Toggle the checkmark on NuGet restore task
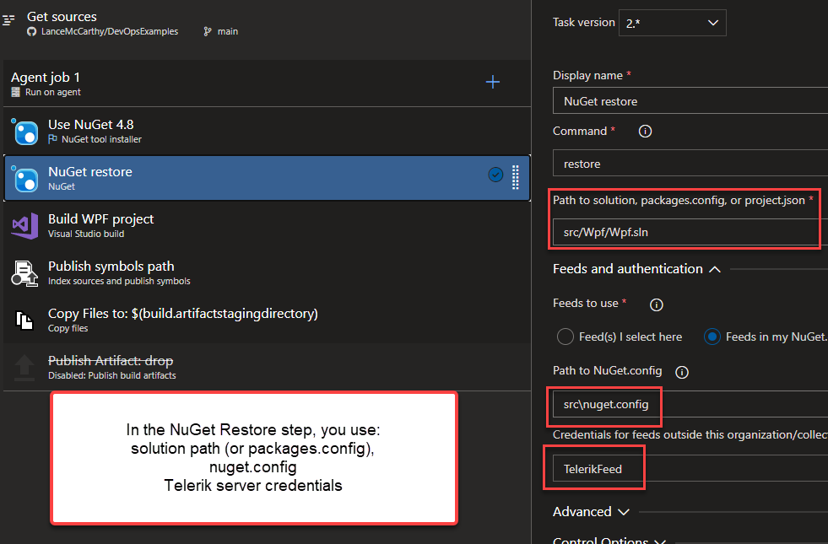Viewport: 828px width, 544px height. tap(495, 175)
